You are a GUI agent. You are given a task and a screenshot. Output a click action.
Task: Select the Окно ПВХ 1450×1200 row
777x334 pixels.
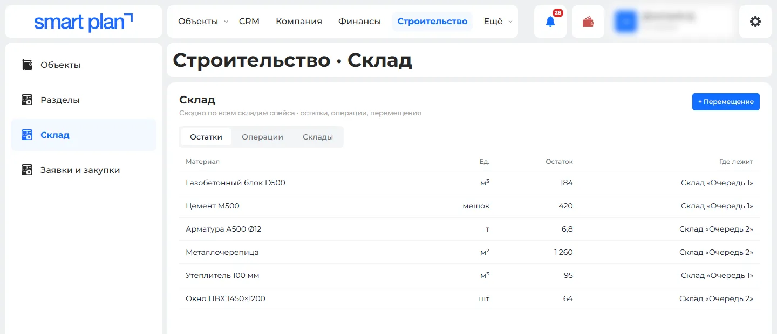click(469, 298)
